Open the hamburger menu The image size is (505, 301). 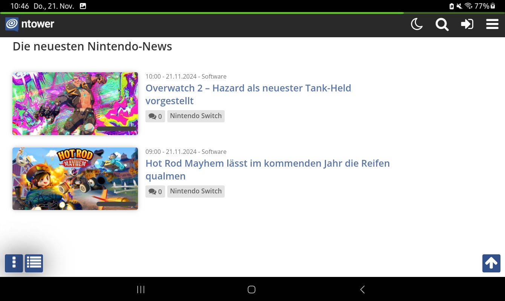[492, 24]
